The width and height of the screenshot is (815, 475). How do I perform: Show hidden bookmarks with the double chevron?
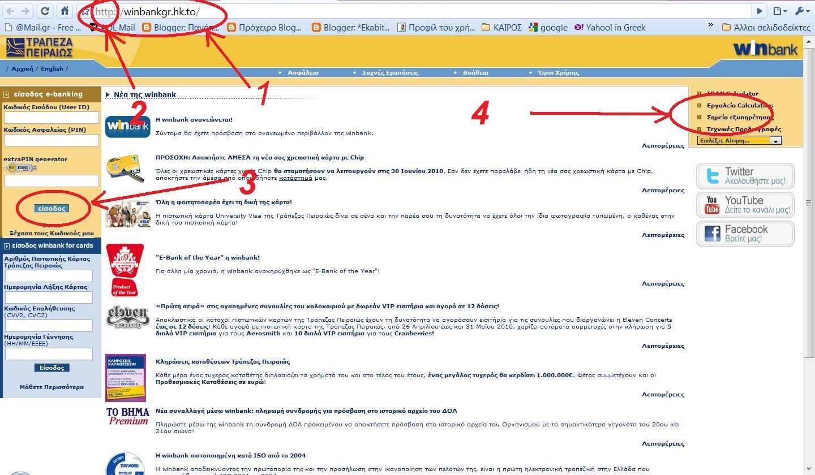(711, 26)
